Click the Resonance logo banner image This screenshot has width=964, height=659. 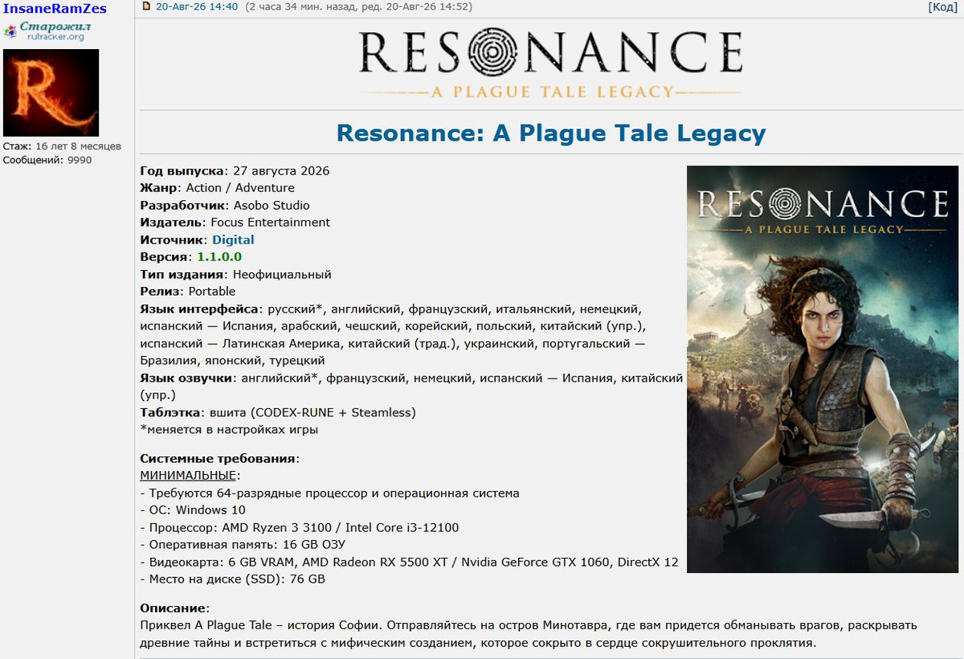pyautogui.click(x=550, y=64)
